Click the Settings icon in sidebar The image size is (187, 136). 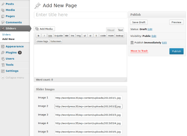[3, 71]
